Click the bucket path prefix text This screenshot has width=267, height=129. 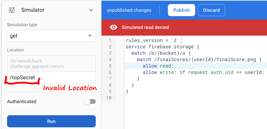37,63
